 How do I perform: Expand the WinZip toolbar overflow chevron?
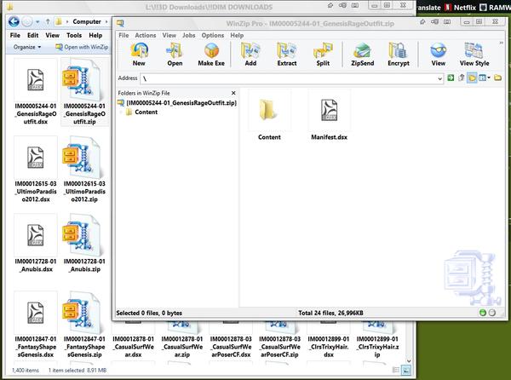(502, 43)
